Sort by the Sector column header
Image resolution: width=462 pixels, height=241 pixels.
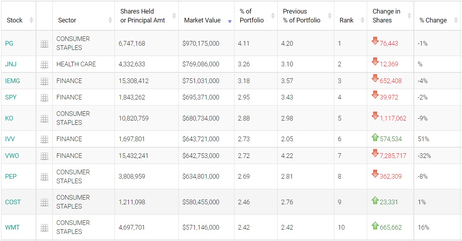[67, 20]
